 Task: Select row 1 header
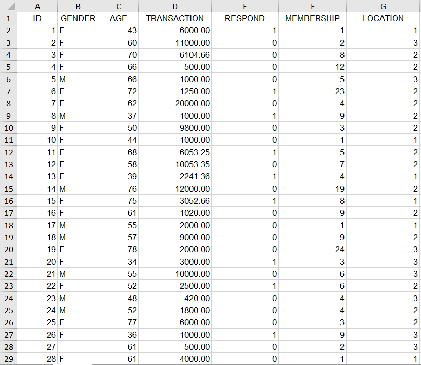point(8,18)
